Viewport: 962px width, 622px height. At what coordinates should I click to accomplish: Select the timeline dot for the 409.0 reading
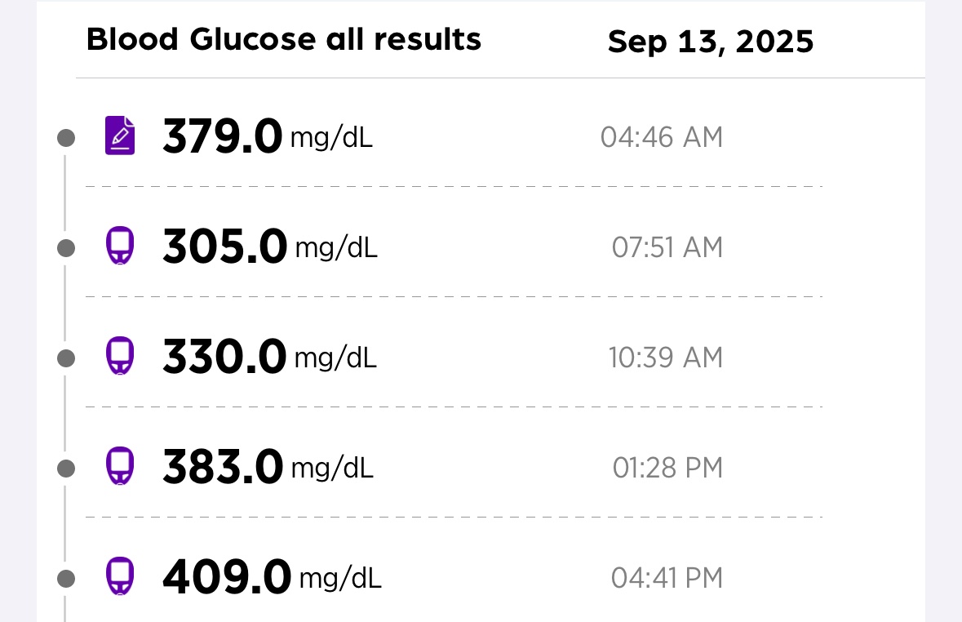coord(66,579)
